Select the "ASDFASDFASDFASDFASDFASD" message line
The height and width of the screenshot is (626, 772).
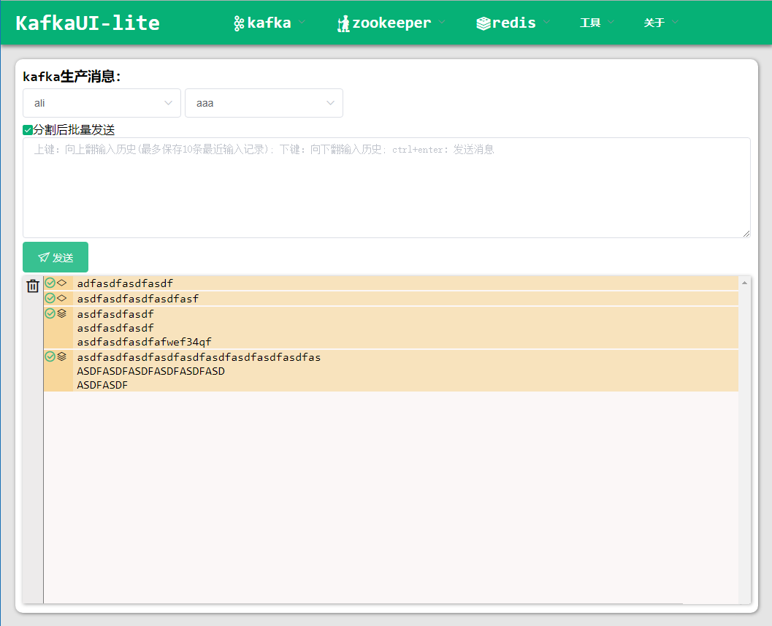(x=151, y=371)
